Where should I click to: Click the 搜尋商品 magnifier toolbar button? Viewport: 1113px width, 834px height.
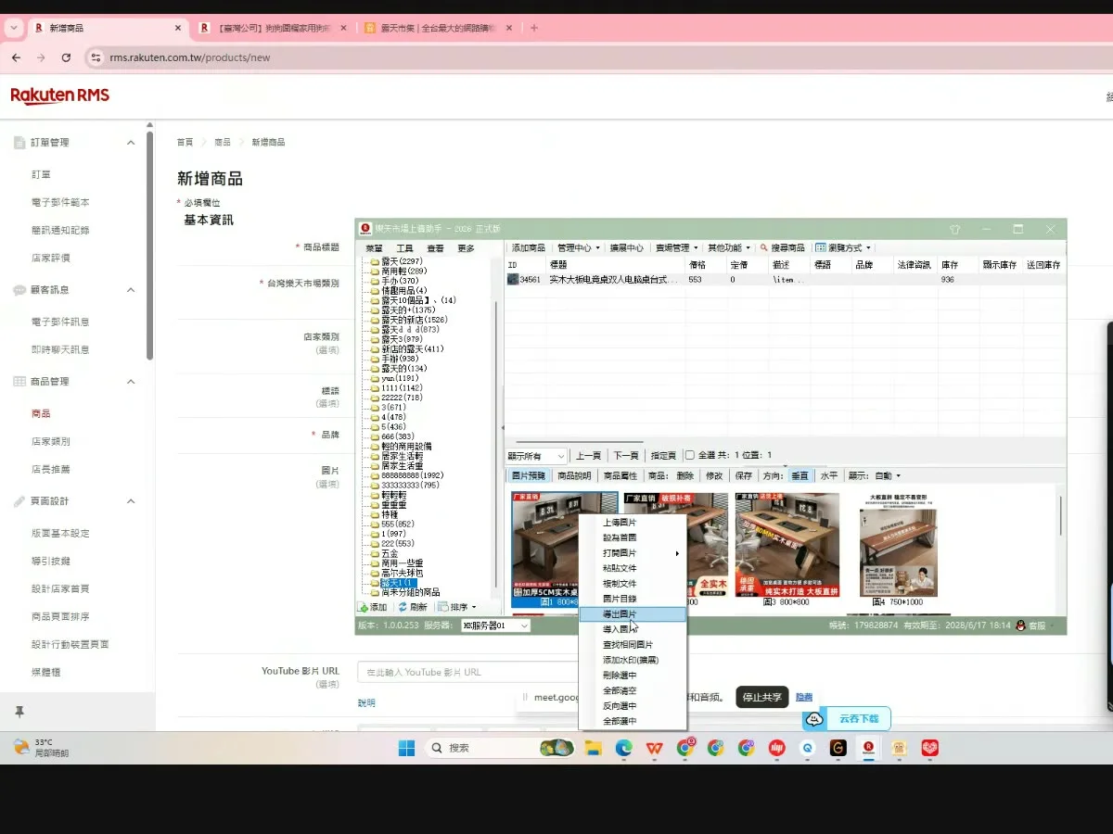[782, 247]
